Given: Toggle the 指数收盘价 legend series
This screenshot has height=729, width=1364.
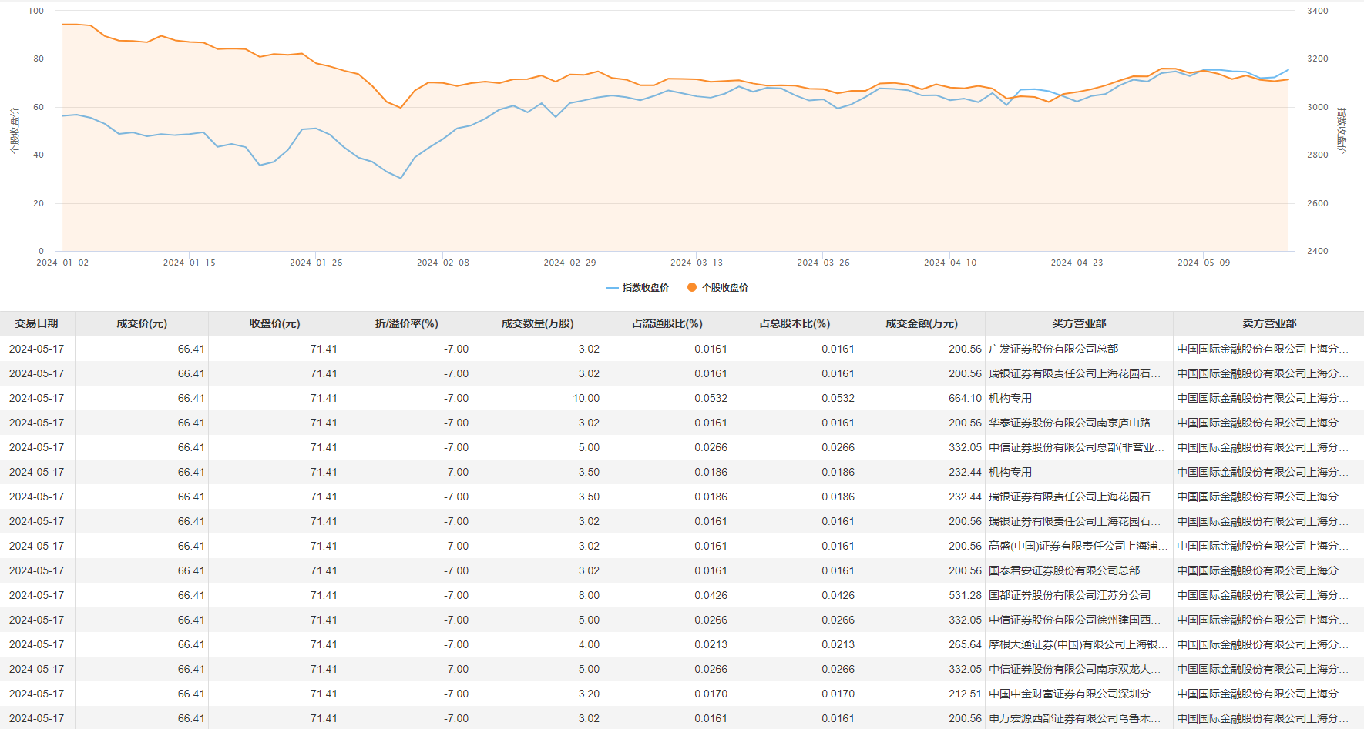Looking at the screenshot, I should point(645,288).
